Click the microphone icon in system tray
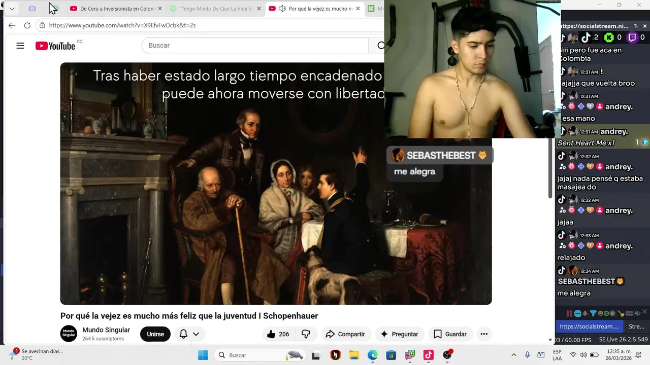Image resolution: width=650 pixels, height=365 pixels. click(528, 355)
